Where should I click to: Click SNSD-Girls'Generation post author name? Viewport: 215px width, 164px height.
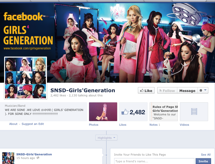pyautogui.click(x=34, y=154)
